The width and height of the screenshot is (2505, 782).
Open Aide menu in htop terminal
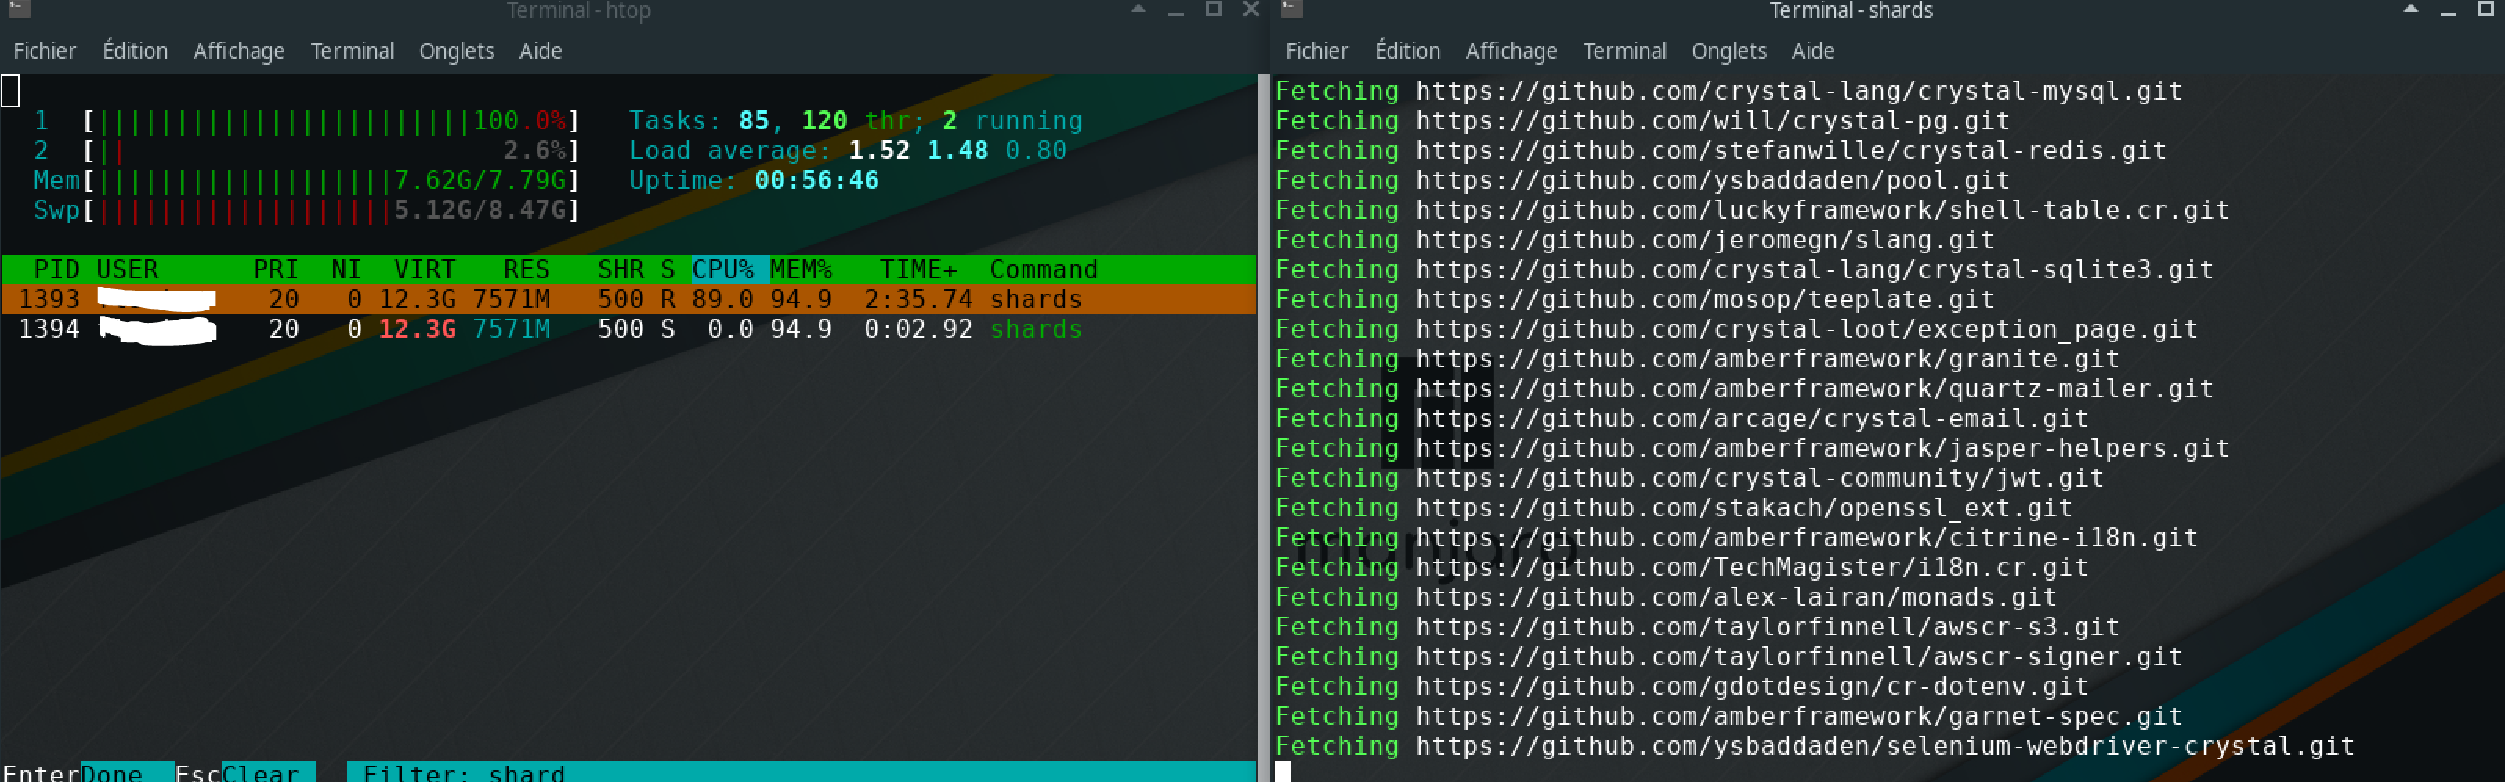click(x=541, y=51)
